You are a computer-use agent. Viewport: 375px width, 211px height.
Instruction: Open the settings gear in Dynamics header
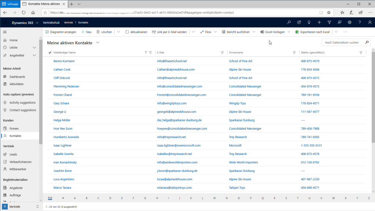tap(350, 22)
